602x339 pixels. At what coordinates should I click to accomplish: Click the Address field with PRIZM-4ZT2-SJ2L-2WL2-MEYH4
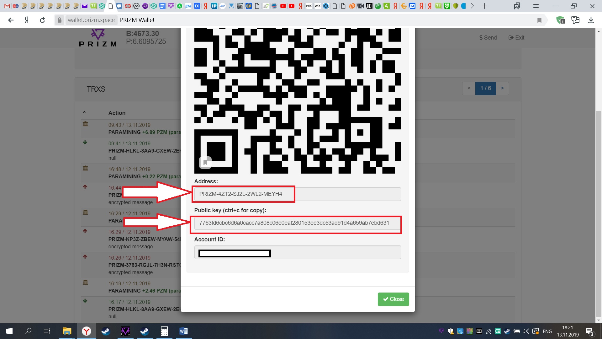(298, 194)
